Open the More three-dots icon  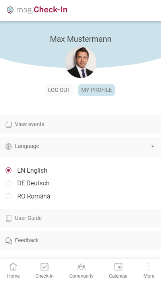[149, 266]
